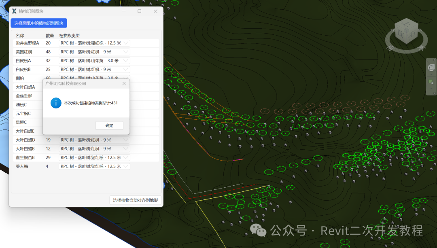Image resolution: width=437 pixels, height=248 pixels.
Task: Select the 元宝枫C row name
Action: click(x=23, y=113)
